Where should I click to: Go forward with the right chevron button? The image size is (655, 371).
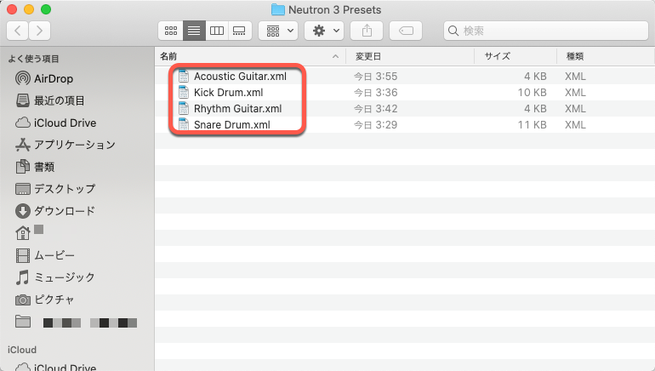pos(39,31)
